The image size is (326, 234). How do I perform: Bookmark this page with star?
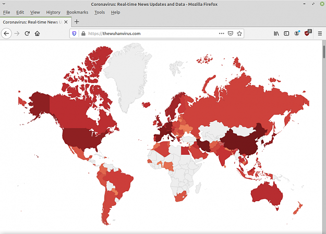pos(239,33)
